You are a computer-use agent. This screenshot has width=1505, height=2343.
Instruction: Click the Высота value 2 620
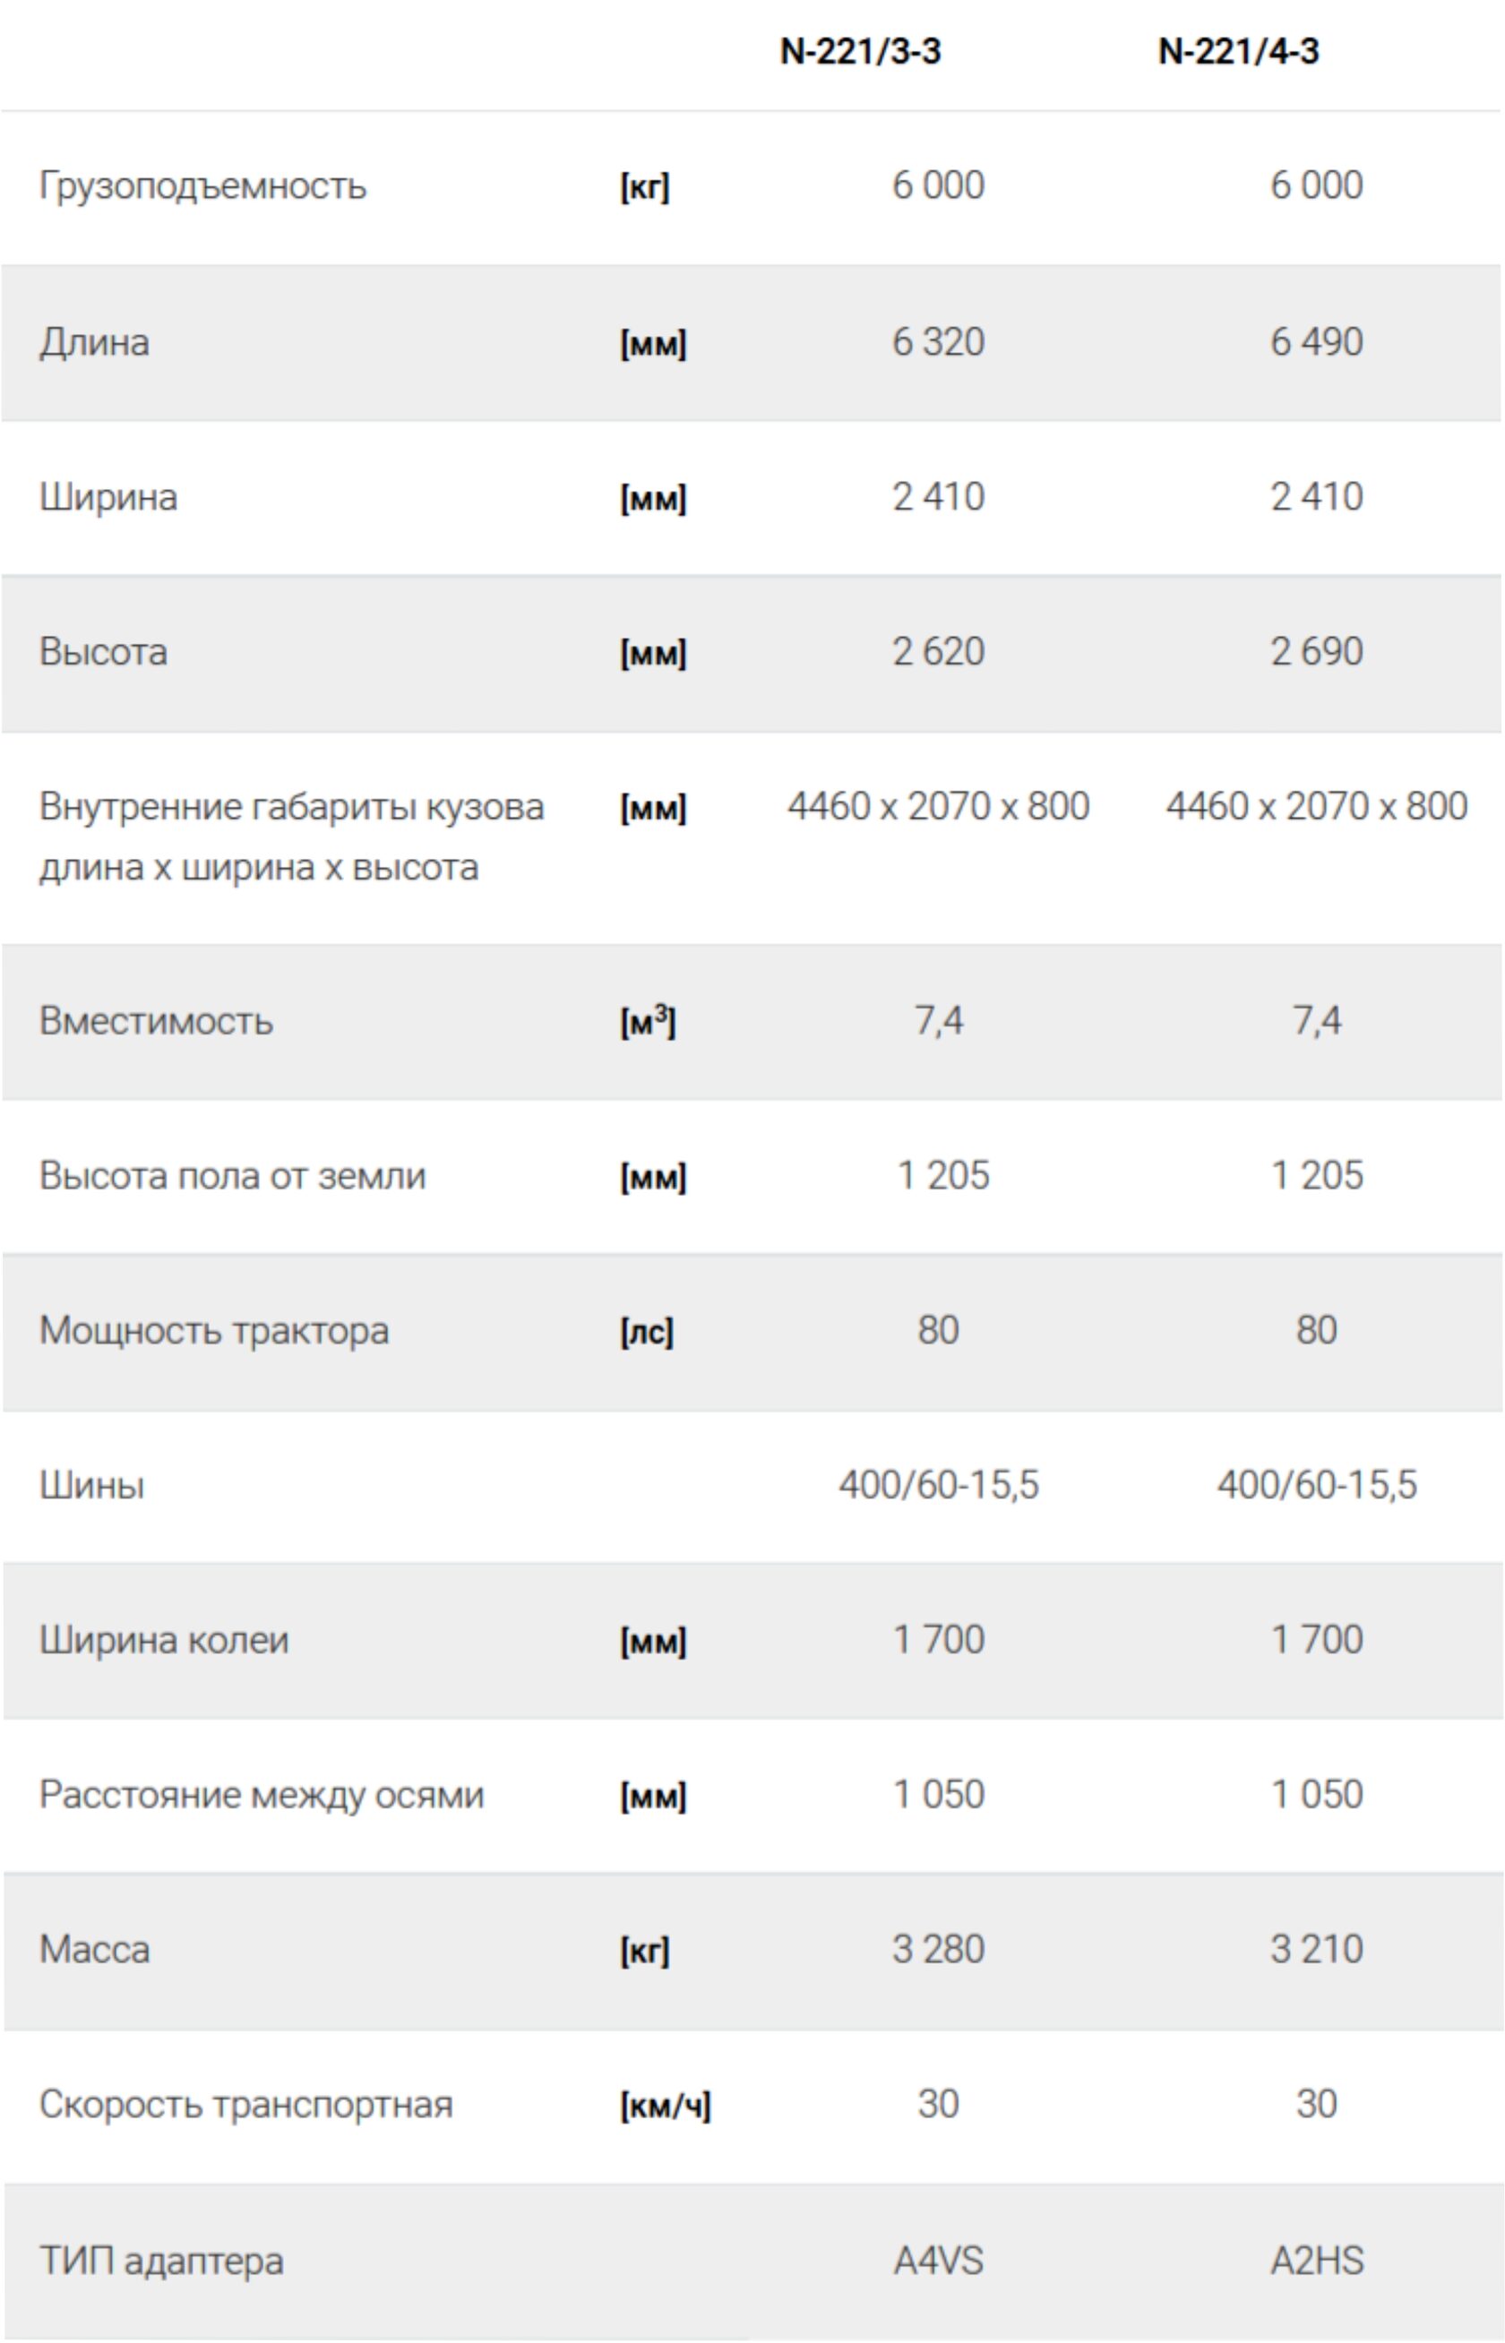pyautogui.click(x=938, y=652)
